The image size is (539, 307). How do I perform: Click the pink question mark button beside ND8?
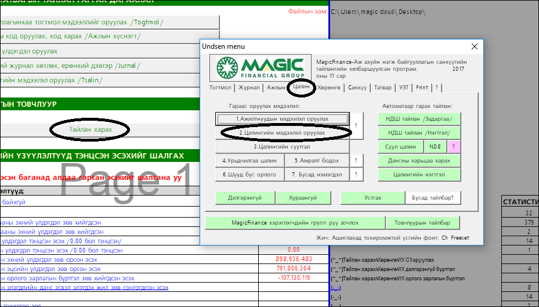click(x=453, y=147)
